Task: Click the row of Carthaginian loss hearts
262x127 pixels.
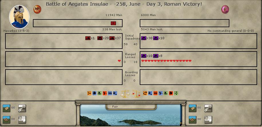Action: [166, 61]
